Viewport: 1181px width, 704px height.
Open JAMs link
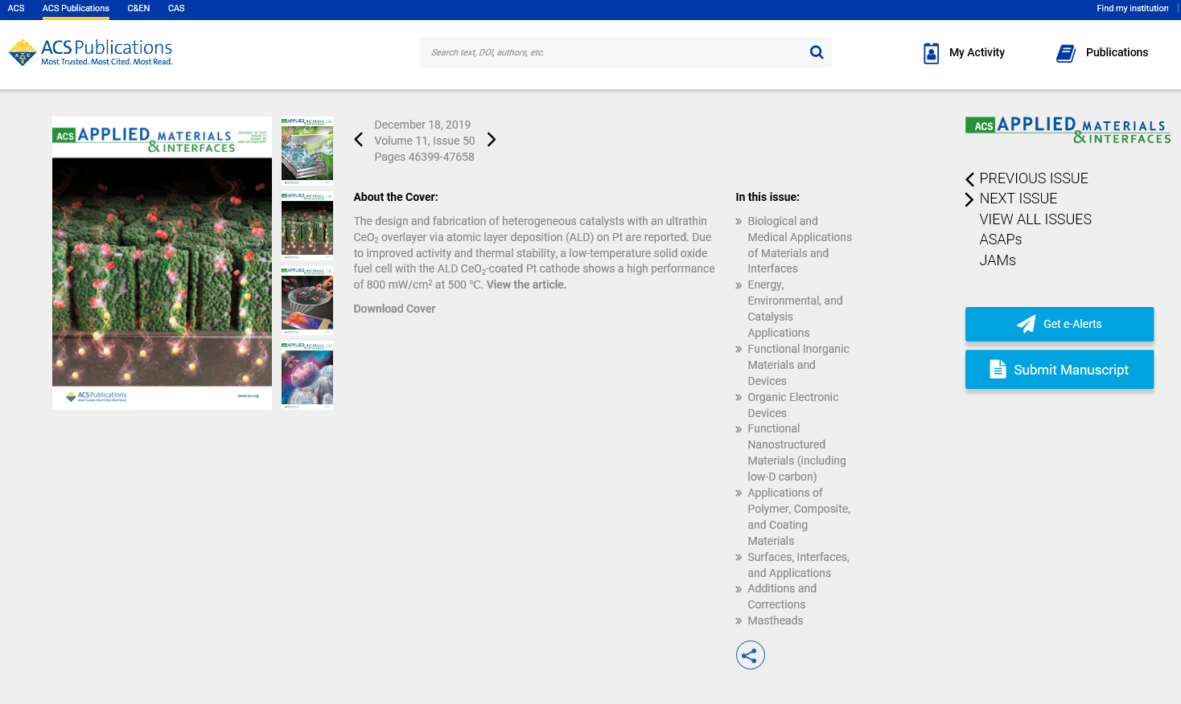[x=998, y=260]
